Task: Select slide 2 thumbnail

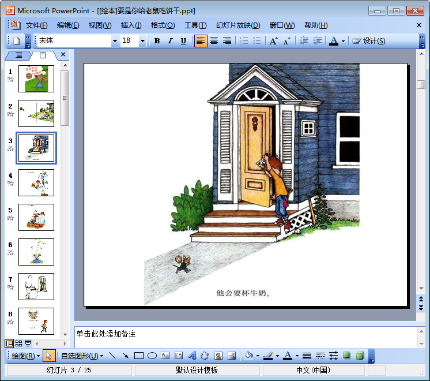Action: click(36, 113)
